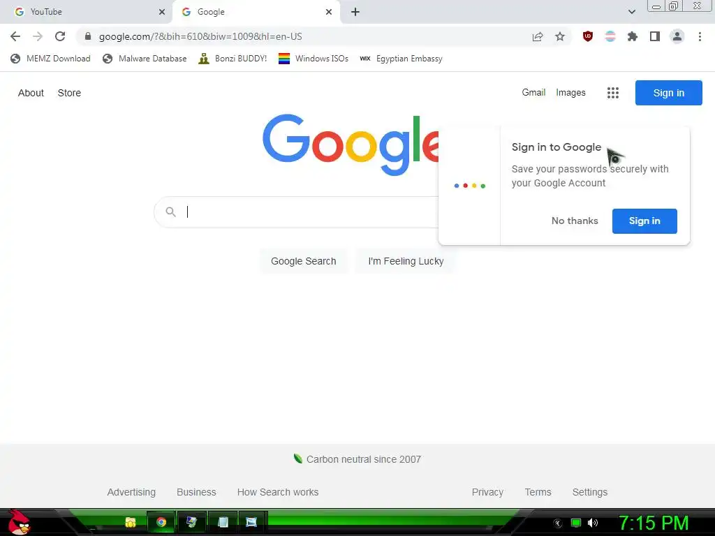The image size is (715, 536).
Task: Show hidden tray icons arrow
Action: tap(558, 523)
